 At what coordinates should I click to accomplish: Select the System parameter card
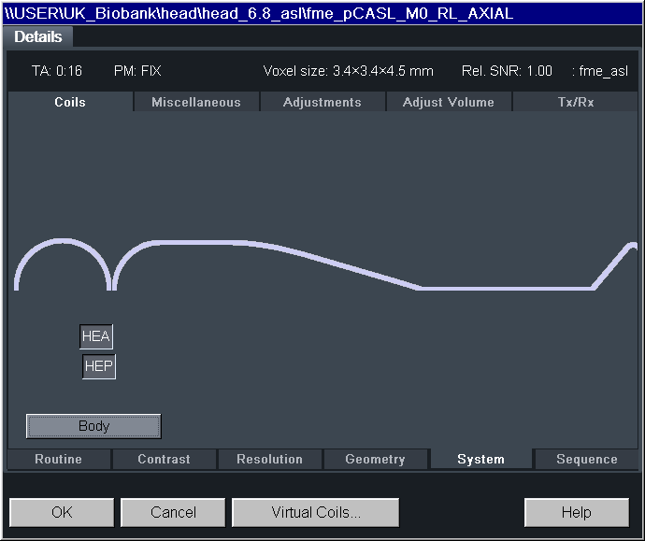pos(480,459)
